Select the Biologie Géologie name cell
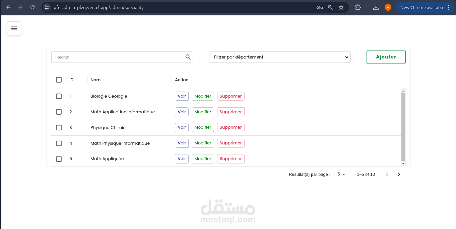 109,96
